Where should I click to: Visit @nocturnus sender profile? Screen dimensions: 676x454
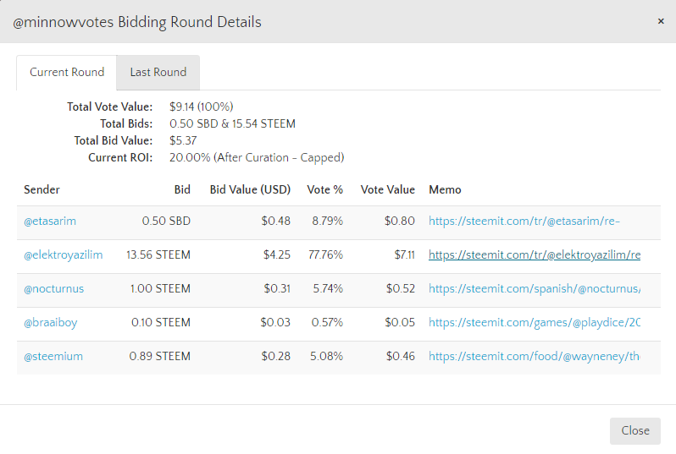(54, 289)
